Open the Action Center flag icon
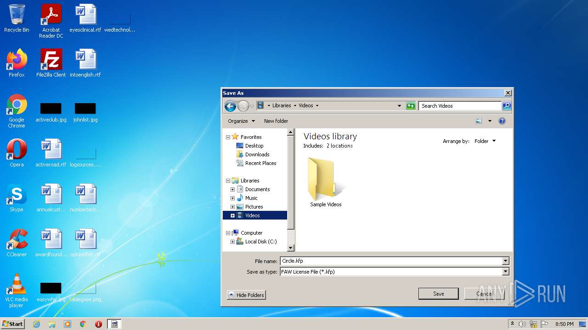 [544, 324]
